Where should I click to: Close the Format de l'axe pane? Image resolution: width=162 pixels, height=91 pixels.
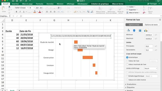(160, 20)
